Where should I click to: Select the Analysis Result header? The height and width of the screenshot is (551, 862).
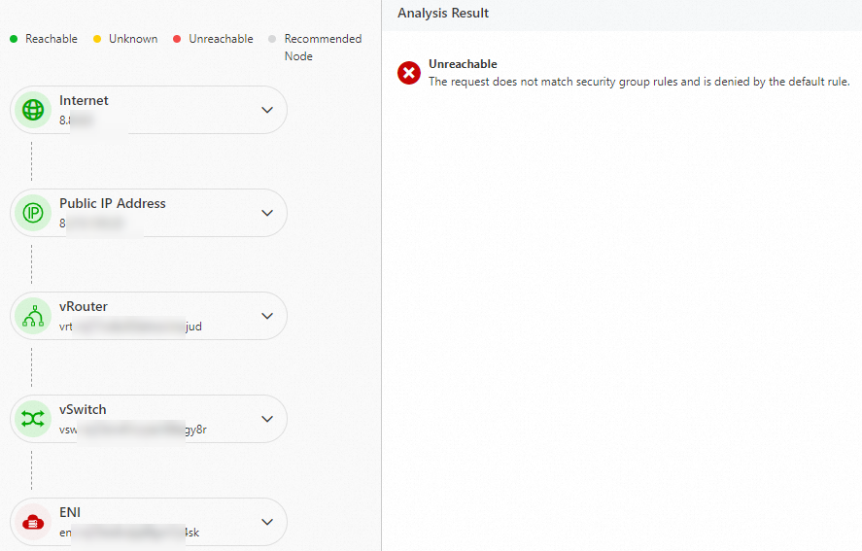[443, 14]
